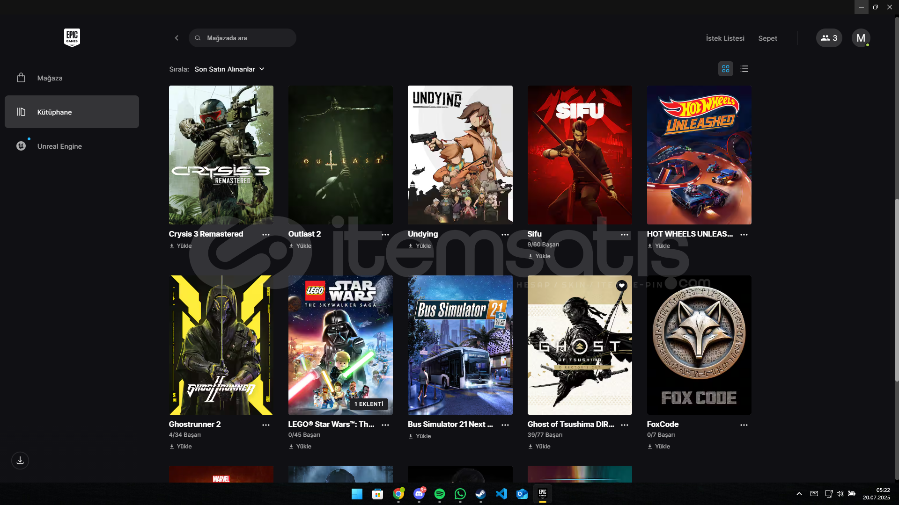Click Yükle under Outlast 2
Screen dimensions: 899x505
pyautogui.click(x=300, y=246)
